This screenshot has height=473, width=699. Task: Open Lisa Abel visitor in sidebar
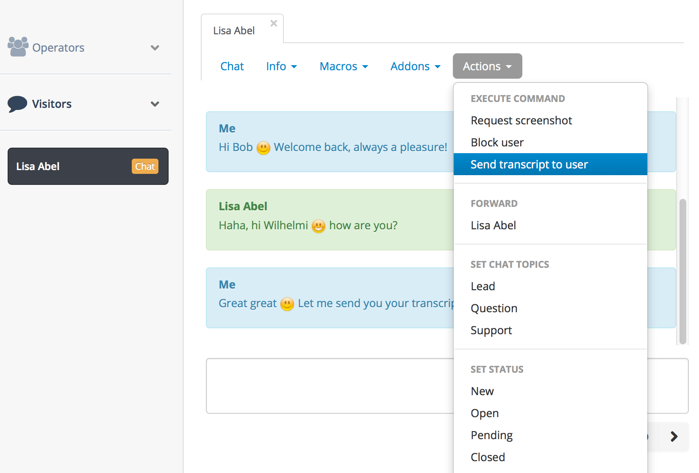tap(88, 166)
